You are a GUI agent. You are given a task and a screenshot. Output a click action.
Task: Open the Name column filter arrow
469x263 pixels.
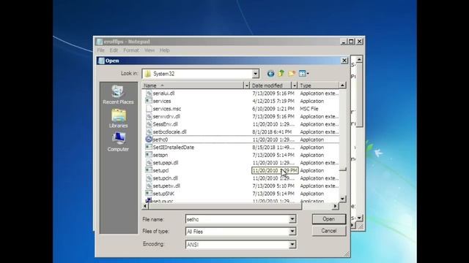[x=246, y=85]
